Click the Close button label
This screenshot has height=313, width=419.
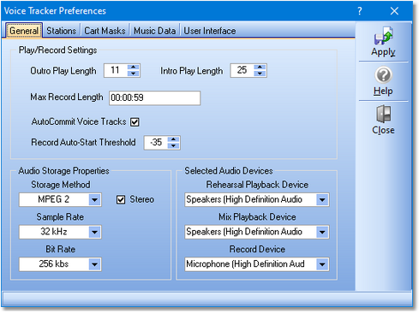383,130
